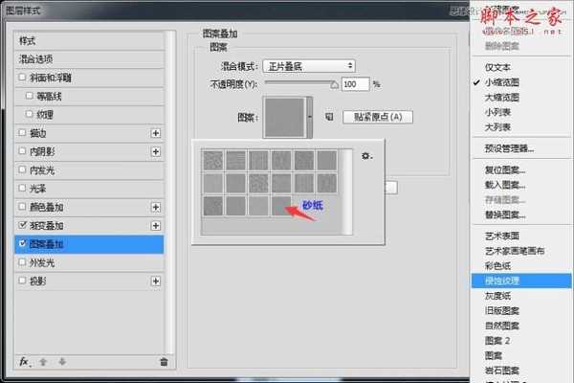Add another 投影 effect with plus icon
The width and height of the screenshot is (574, 383).
[155, 282]
